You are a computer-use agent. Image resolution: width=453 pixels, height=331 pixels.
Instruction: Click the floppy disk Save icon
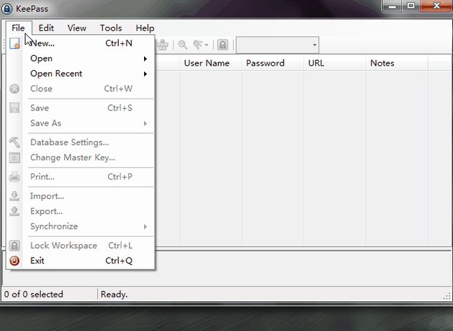pos(14,108)
